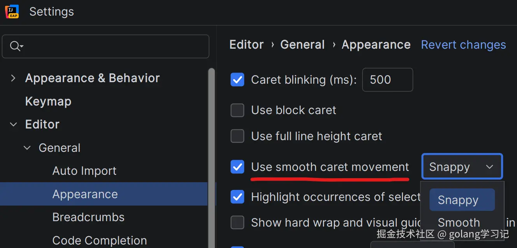Click the search magnifier icon
The height and width of the screenshot is (248, 517).
click(x=15, y=46)
